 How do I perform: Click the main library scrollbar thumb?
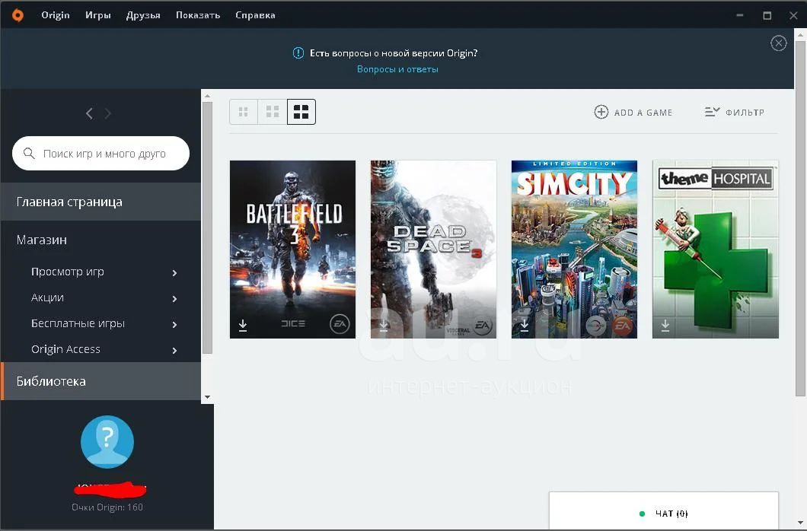(x=800, y=218)
